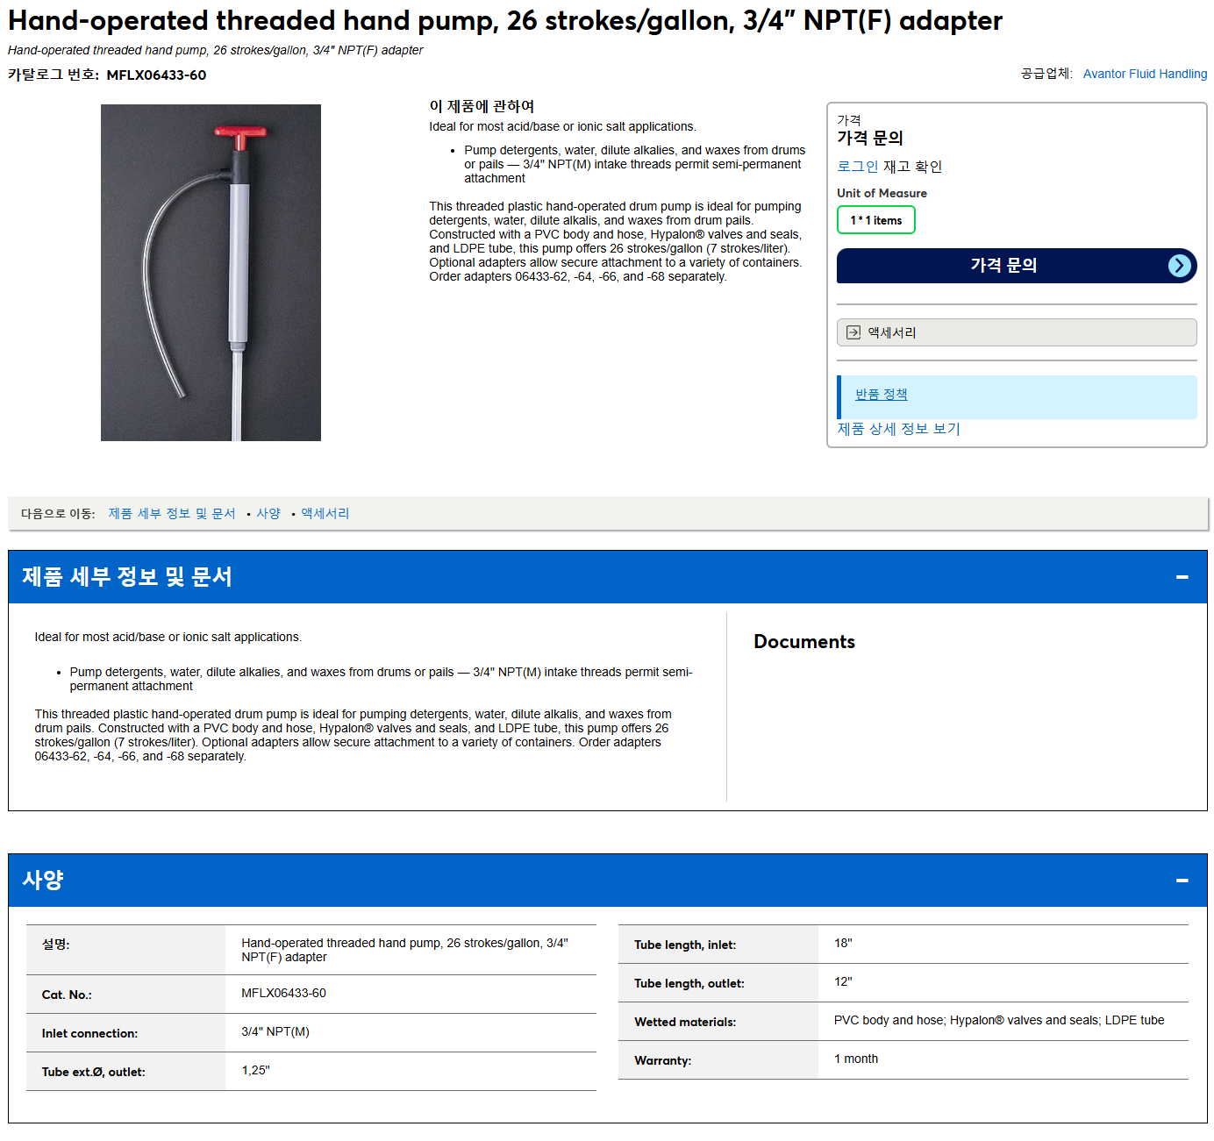Click the Cat. No. value in the specifications table
This screenshot has width=1214, height=1141.
point(283,994)
